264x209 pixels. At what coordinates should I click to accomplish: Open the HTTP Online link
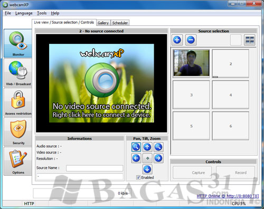point(228,196)
